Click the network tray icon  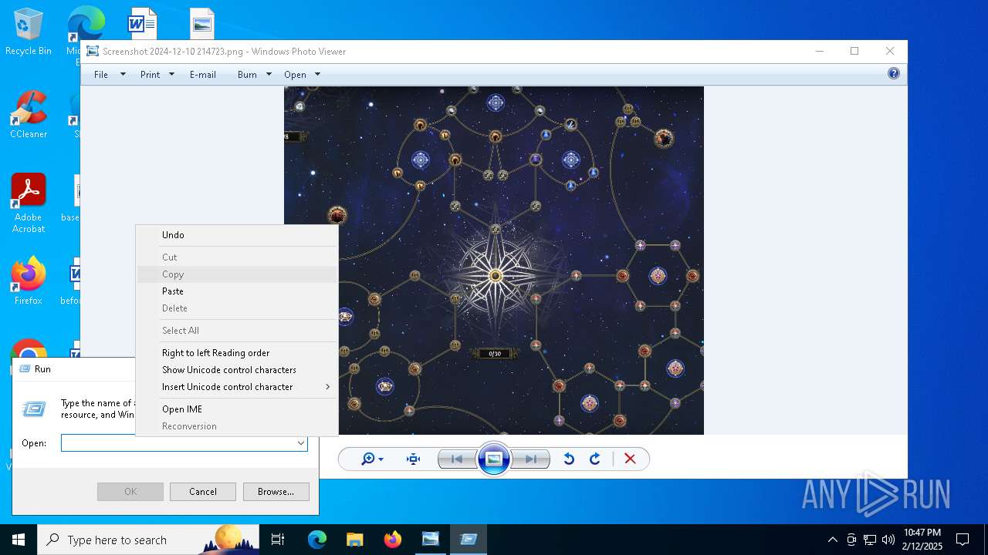point(870,540)
